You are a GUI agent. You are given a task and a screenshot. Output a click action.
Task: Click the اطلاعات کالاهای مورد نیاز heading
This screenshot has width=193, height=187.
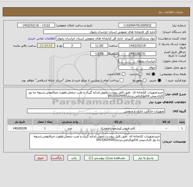167,102
